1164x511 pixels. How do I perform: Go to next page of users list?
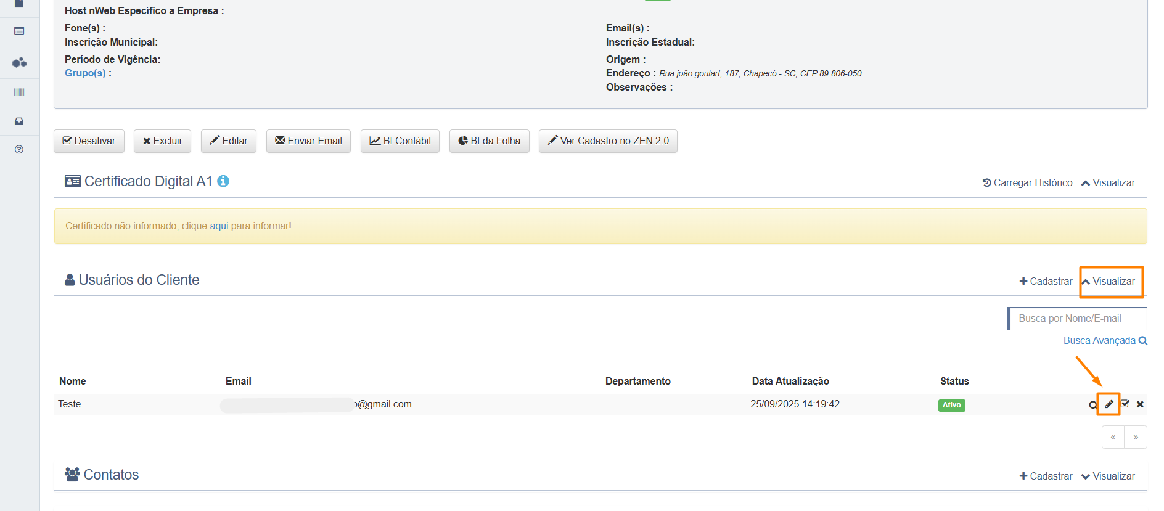tap(1136, 438)
